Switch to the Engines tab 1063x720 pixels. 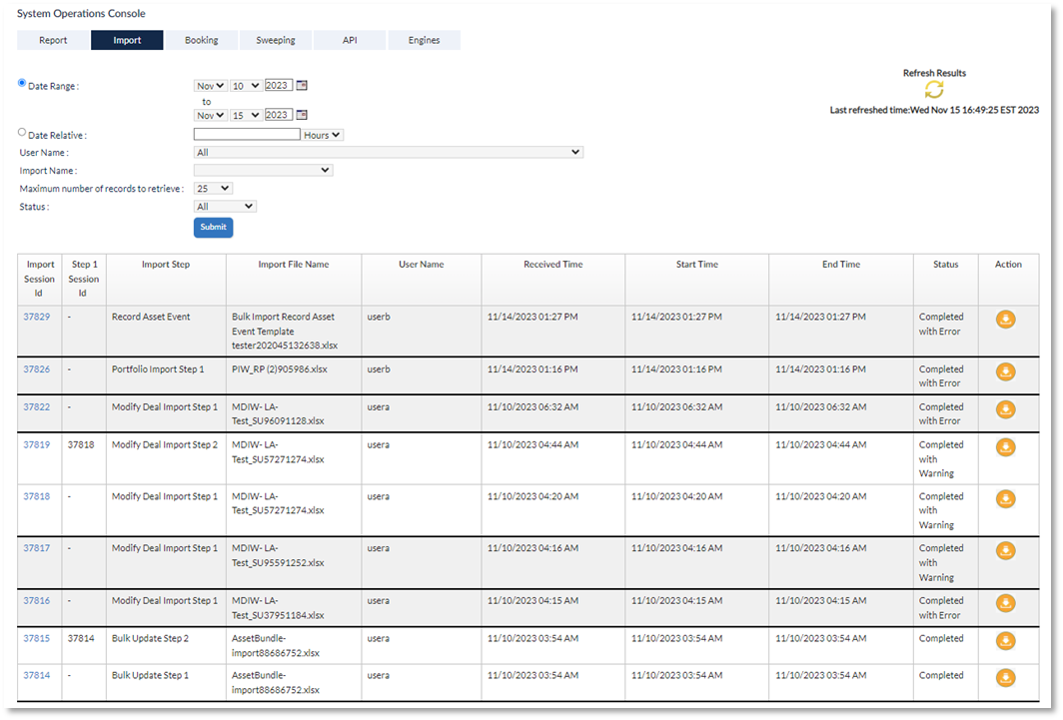[424, 40]
